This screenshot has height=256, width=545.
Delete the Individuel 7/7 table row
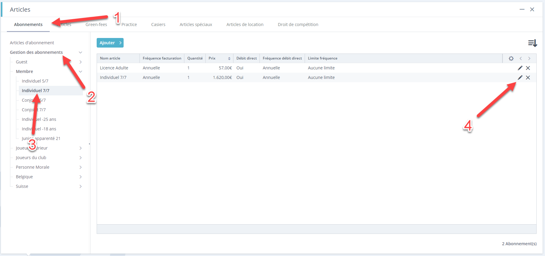click(528, 77)
